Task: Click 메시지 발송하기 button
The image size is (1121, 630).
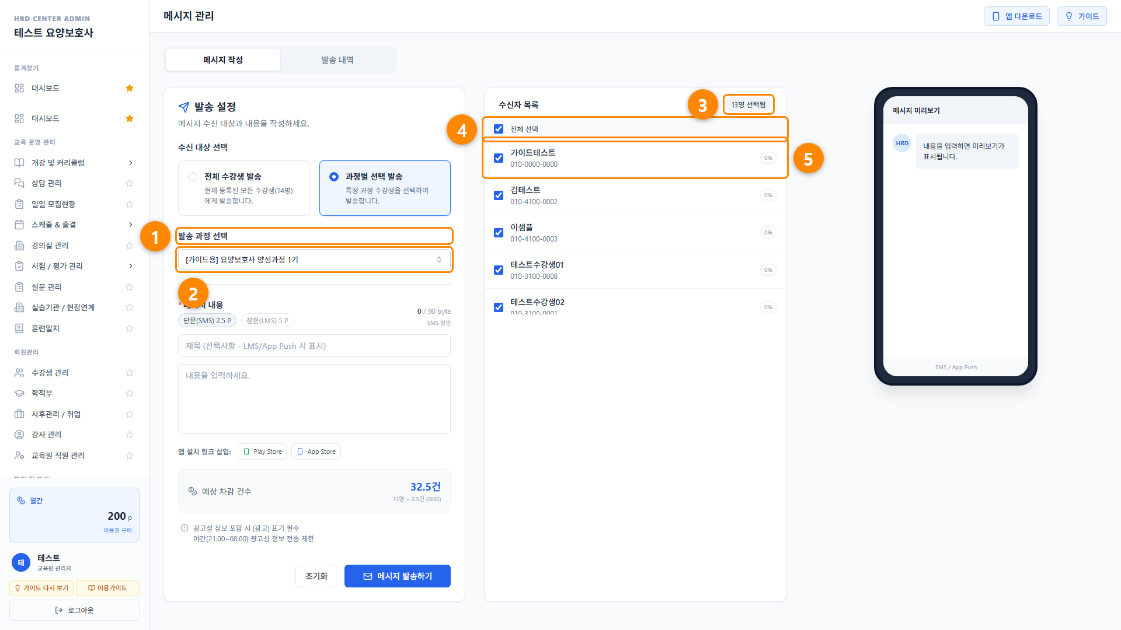Action: [x=398, y=576]
